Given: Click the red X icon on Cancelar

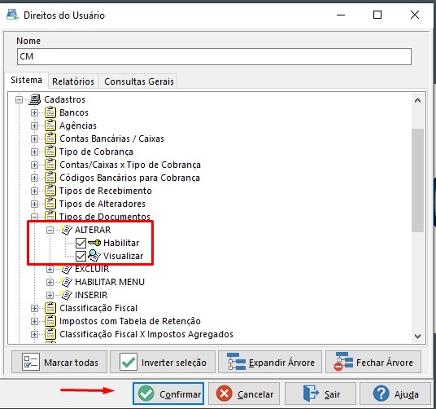Looking at the screenshot, I should [225, 394].
